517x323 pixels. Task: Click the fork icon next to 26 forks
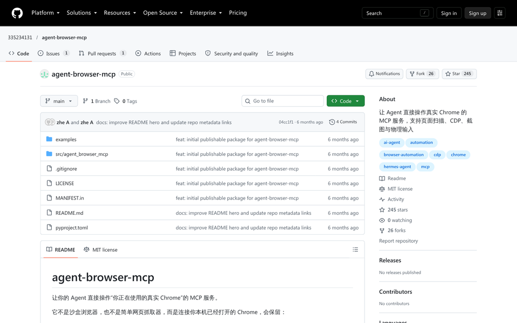point(382,230)
